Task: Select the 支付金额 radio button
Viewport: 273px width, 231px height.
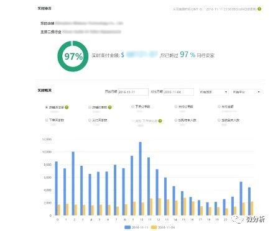Action: point(219,107)
